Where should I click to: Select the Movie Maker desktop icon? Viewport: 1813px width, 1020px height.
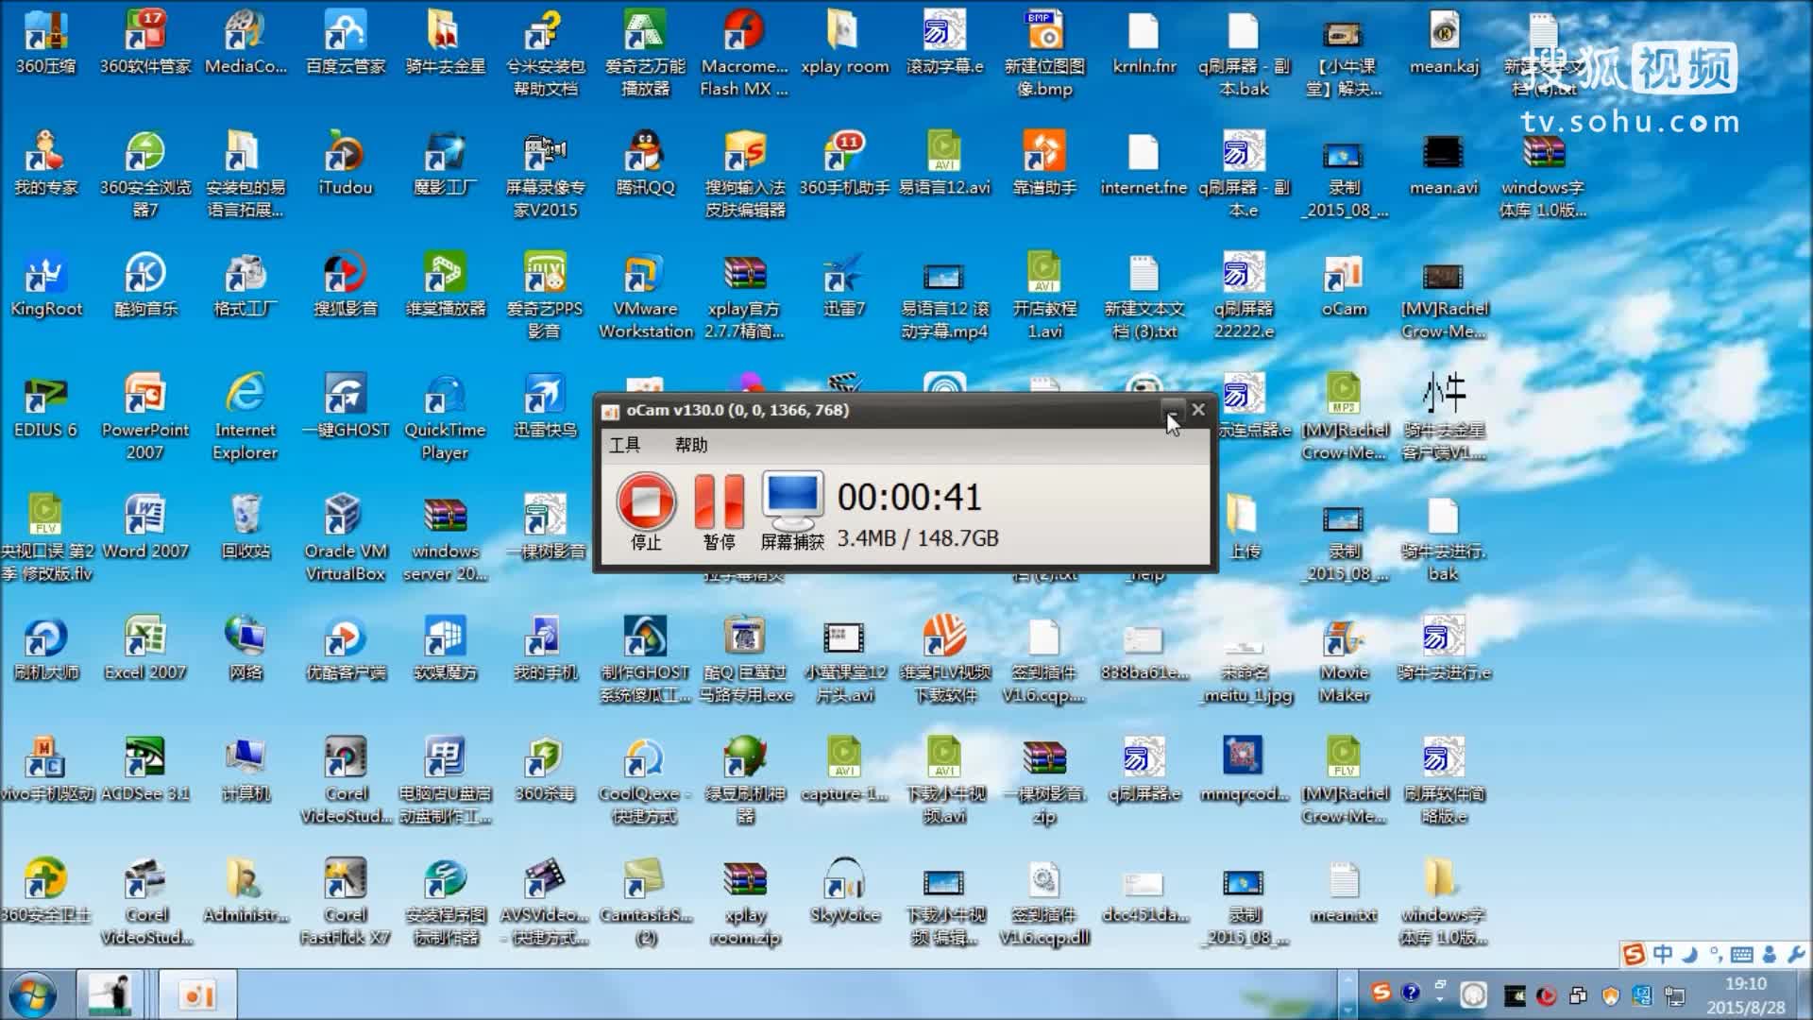(1344, 658)
